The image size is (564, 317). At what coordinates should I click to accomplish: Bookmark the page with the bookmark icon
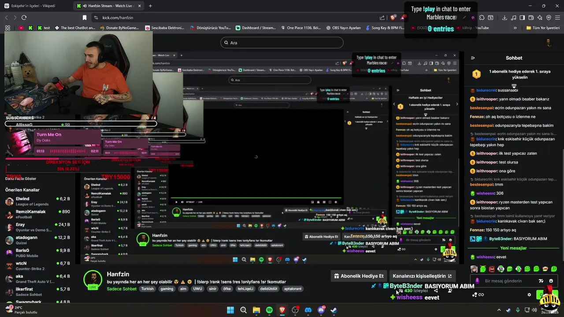tap(84, 18)
